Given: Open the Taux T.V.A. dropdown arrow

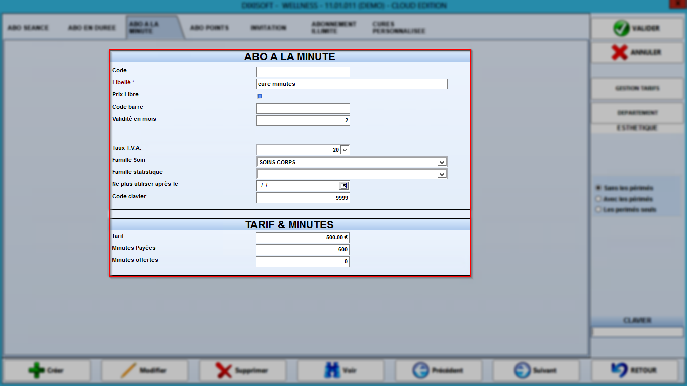Looking at the screenshot, I should click(x=345, y=150).
